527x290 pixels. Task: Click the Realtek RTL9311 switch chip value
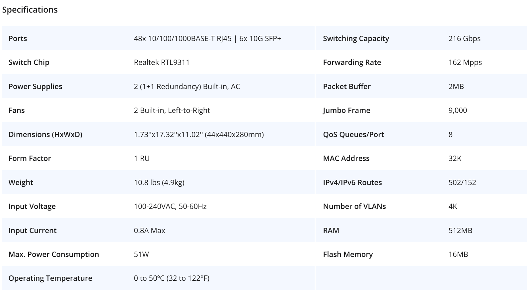click(x=162, y=62)
